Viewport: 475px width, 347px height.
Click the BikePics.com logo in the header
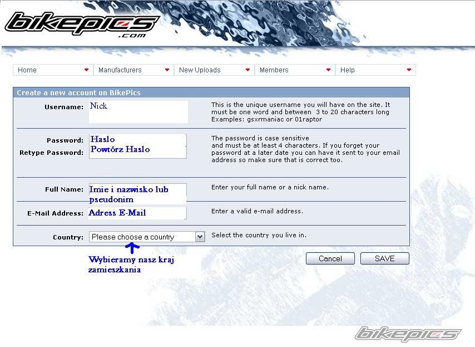82,25
